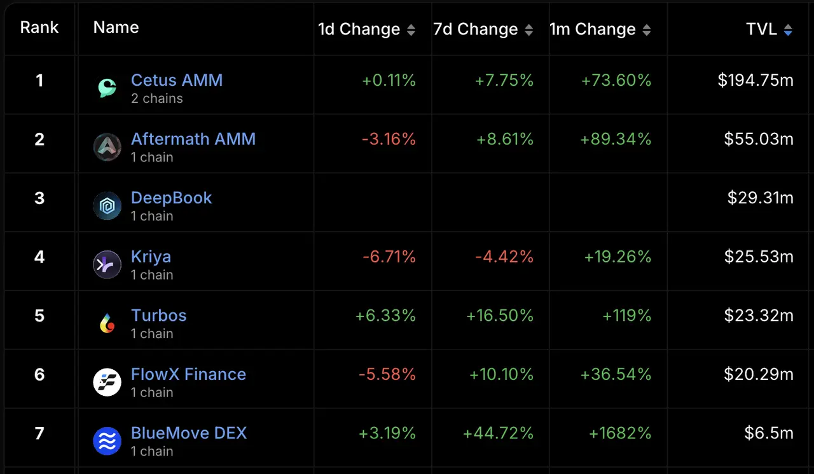Click the Name column header
Viewport: 814px width, 474px height.
pos(116,27)
